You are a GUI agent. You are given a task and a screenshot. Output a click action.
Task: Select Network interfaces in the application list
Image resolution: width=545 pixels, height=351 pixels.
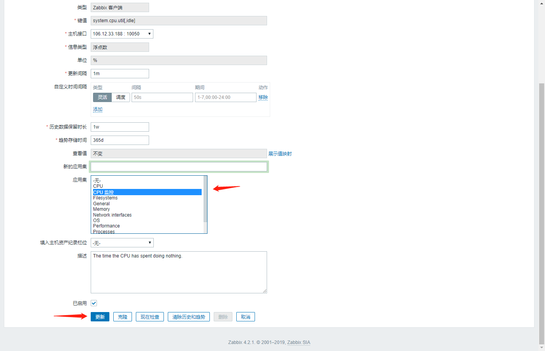click(x=147, y=215)
